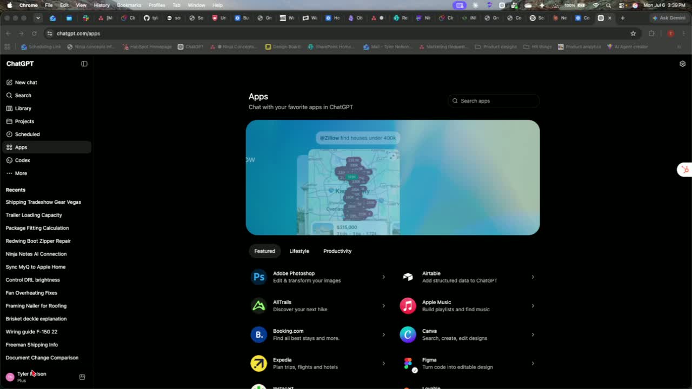Image resolution: width=692 pixels, height=389 pixels.
Task: Switch to the Lifestyle tab
Action: 299,251
